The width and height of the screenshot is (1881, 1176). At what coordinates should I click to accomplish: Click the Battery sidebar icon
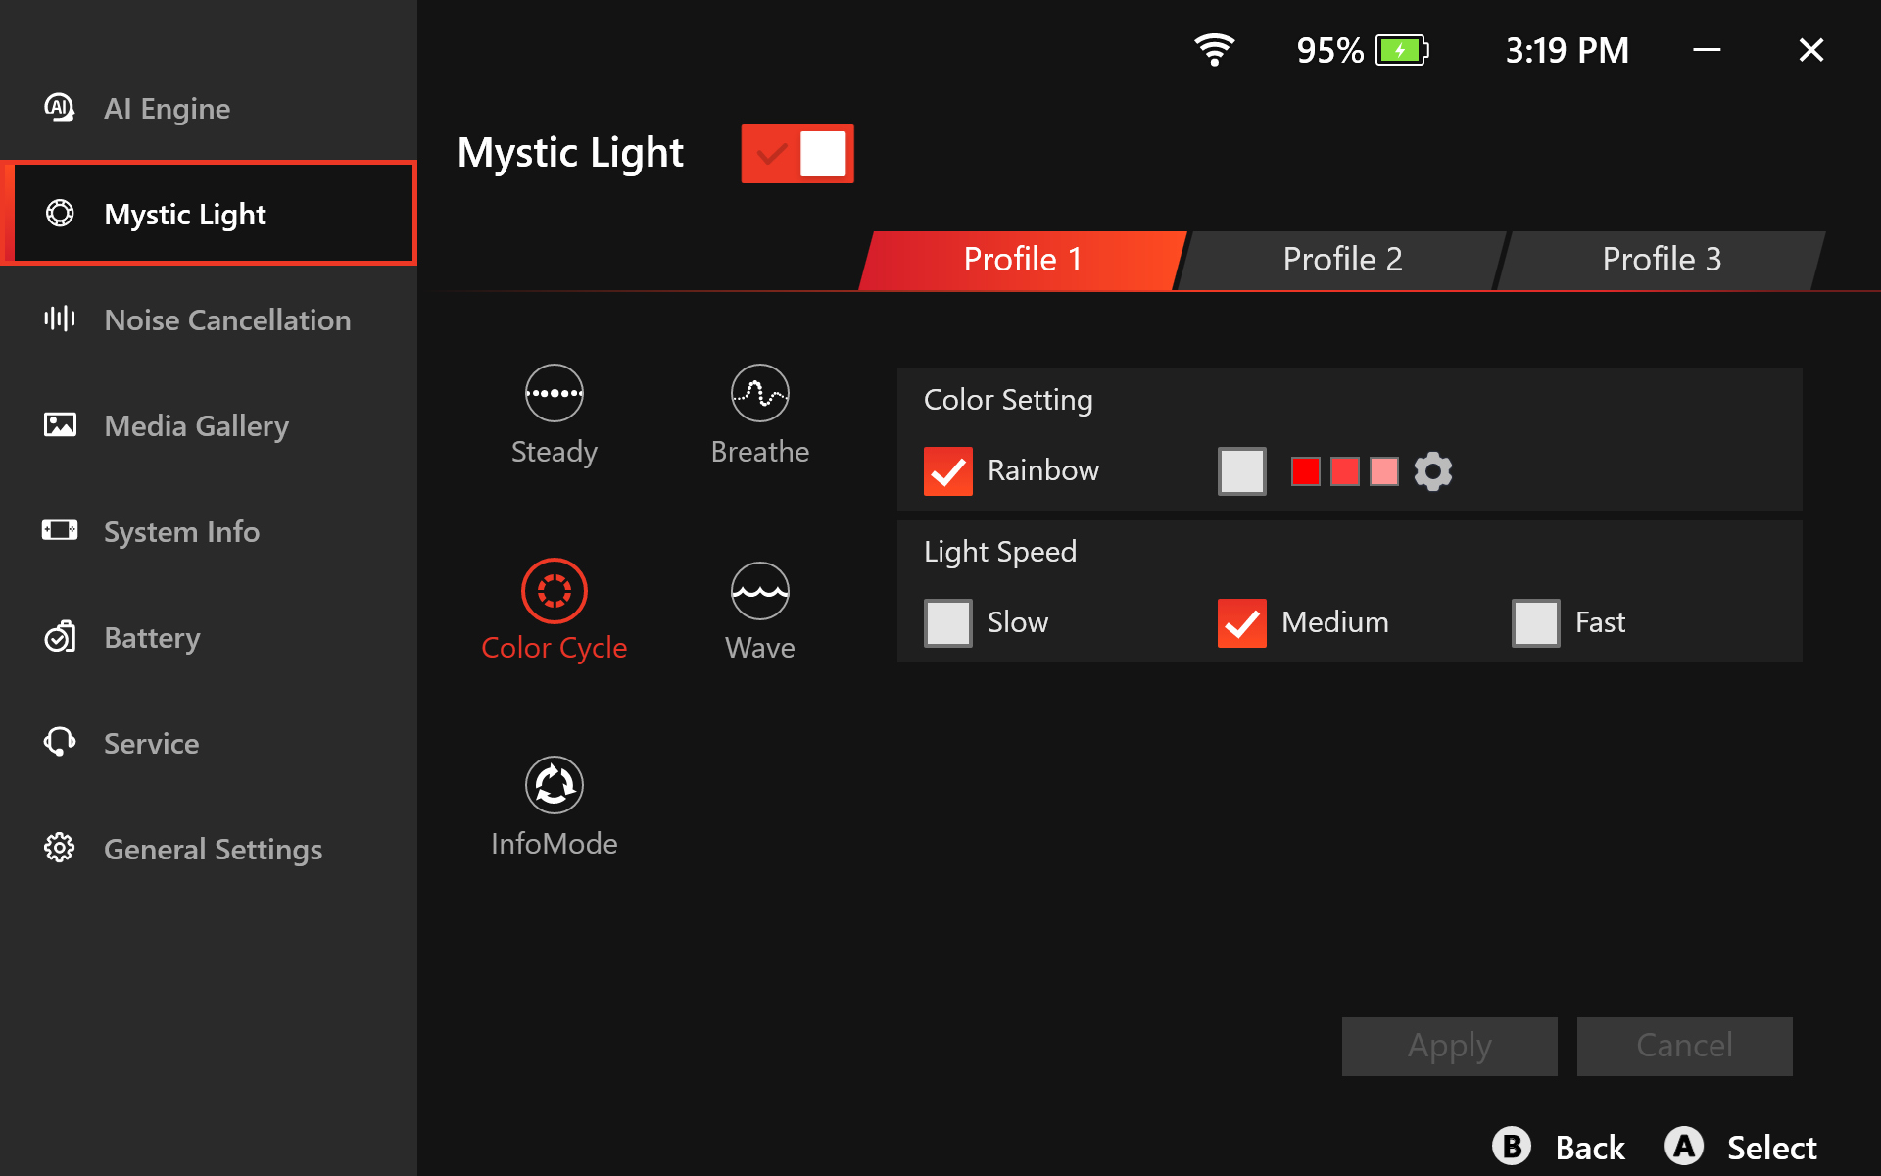tap(60, 637)
